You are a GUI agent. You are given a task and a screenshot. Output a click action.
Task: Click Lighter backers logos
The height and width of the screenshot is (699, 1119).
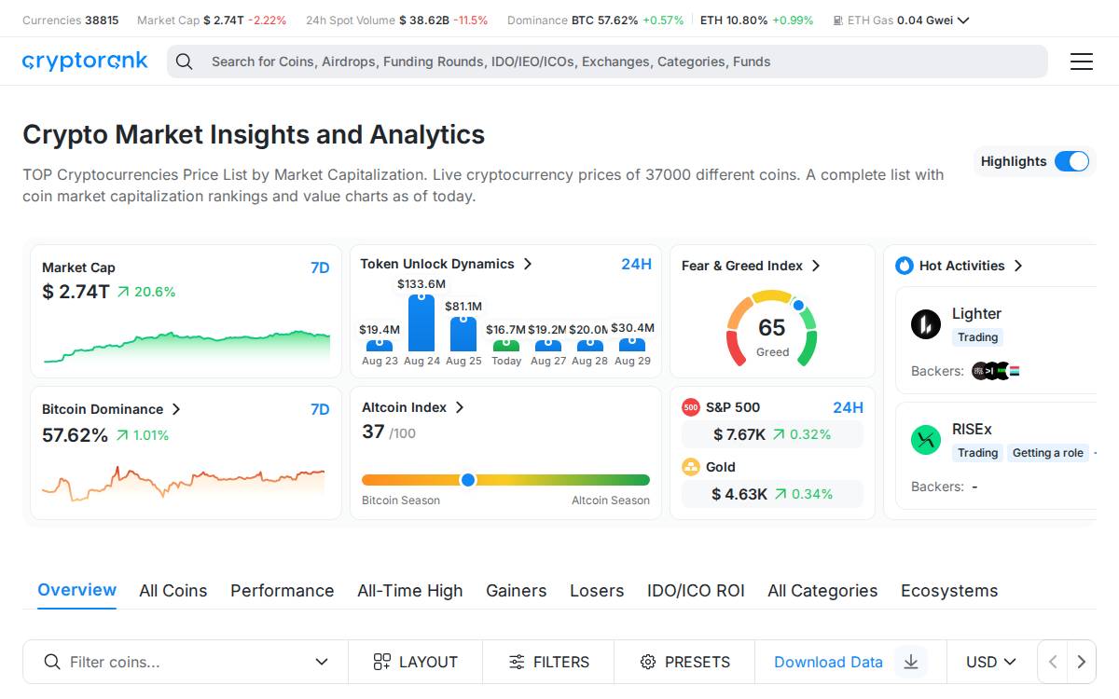(x=995, y=371)
